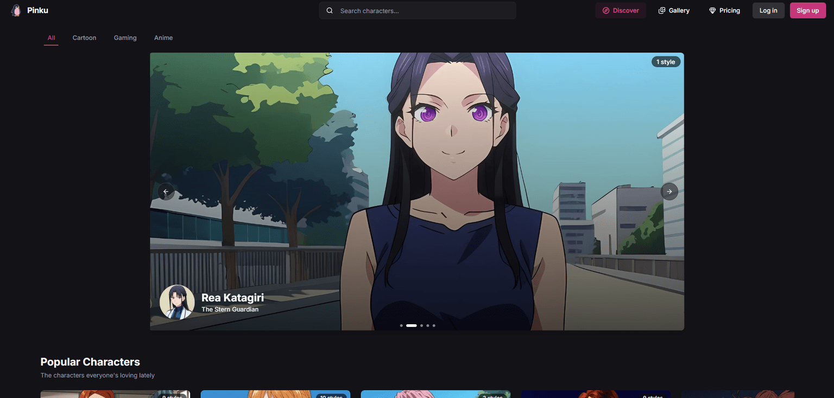
Task: Click the search magnifier icon
Action: pos(329,10)
